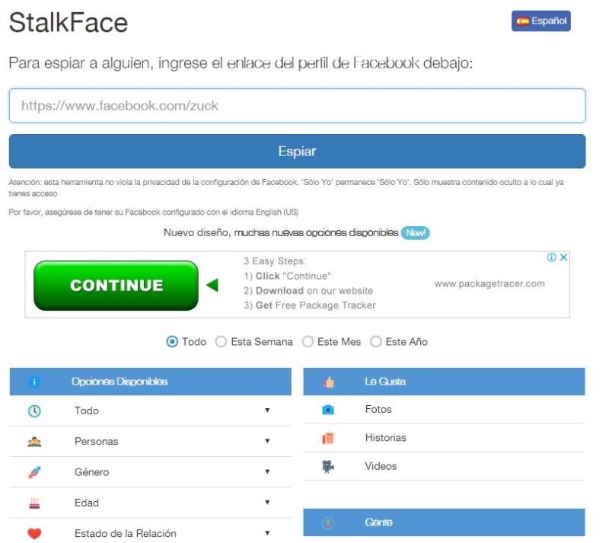The image size is (609, 543).
Task: Expand the Género dropdown arrow
Action: [x=267, y=472]
